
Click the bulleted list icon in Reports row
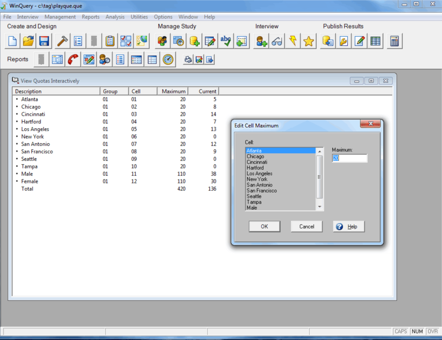(x=120, y=59)
